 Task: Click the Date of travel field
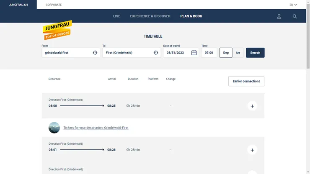click(181, 53)
